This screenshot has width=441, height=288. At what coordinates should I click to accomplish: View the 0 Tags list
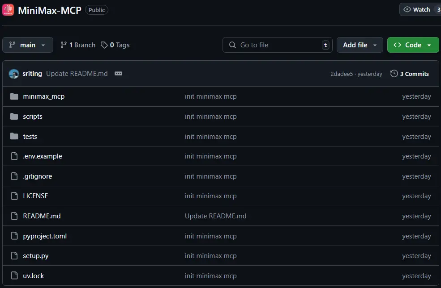pos(115,45)
